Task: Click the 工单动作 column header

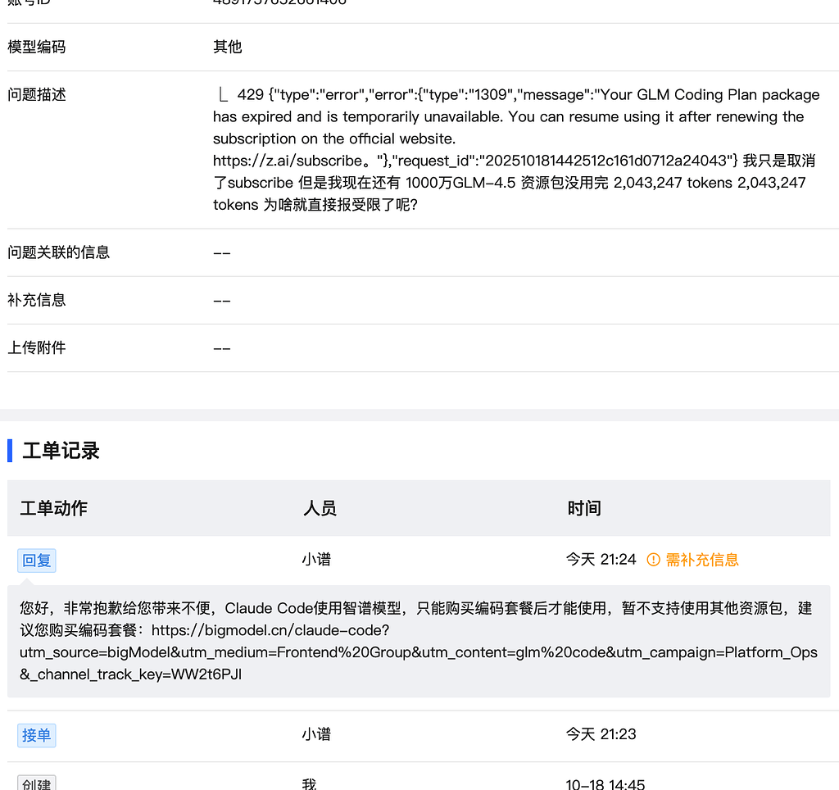Action: pos(53,508)
